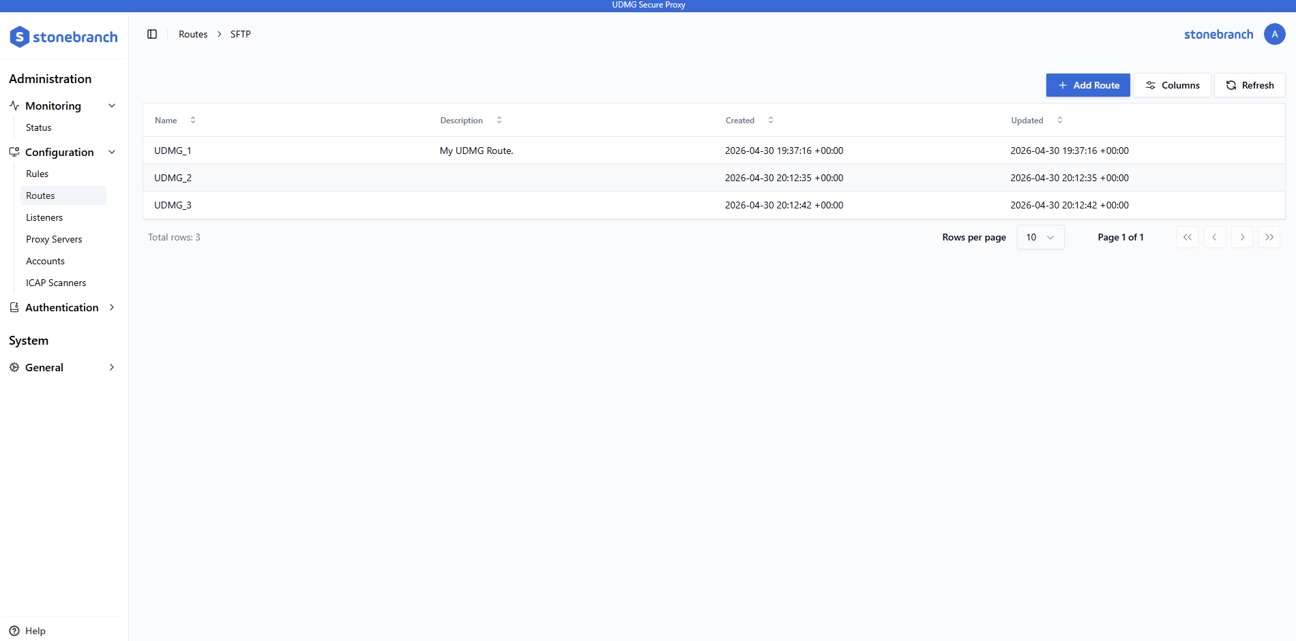Open the Rows per page dropdown

[1040, 237]
